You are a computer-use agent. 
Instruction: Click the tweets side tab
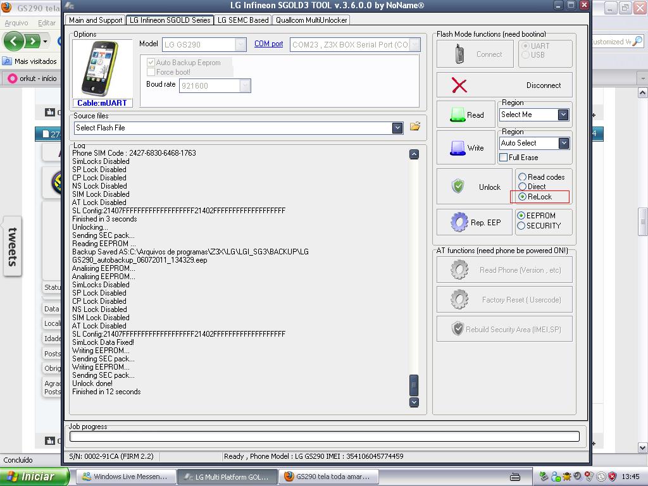coord(13,247)
